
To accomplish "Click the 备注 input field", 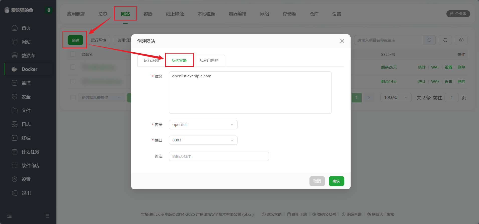I will (219, 156).
